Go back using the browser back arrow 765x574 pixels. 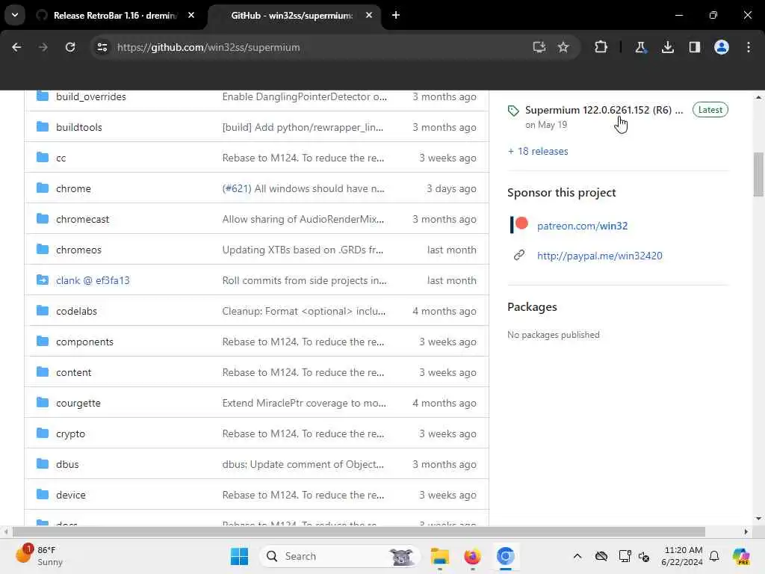[16, 47]
